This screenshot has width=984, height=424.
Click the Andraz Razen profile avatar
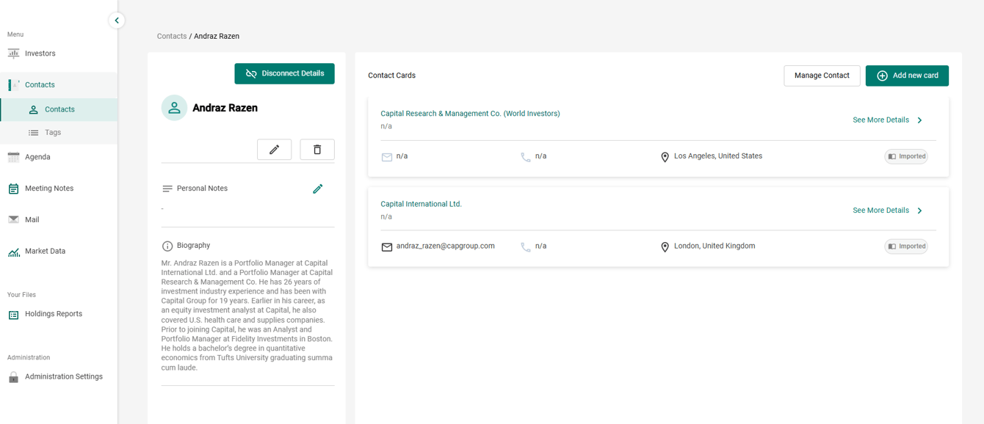click(174, 108)
